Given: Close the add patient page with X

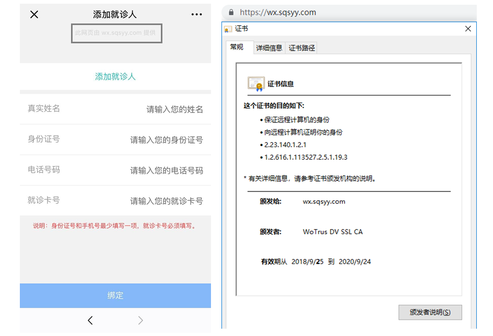Looking at the screenshot, I should pyautogui.click(x=34, y=15).
